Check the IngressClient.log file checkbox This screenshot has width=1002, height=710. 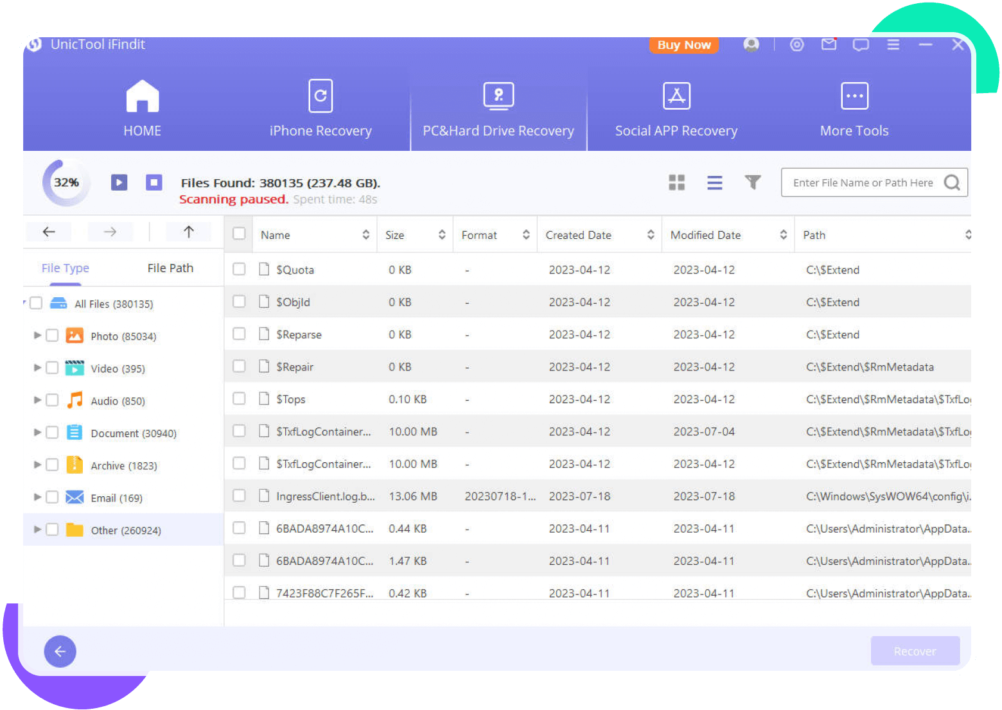pos(239,496)
